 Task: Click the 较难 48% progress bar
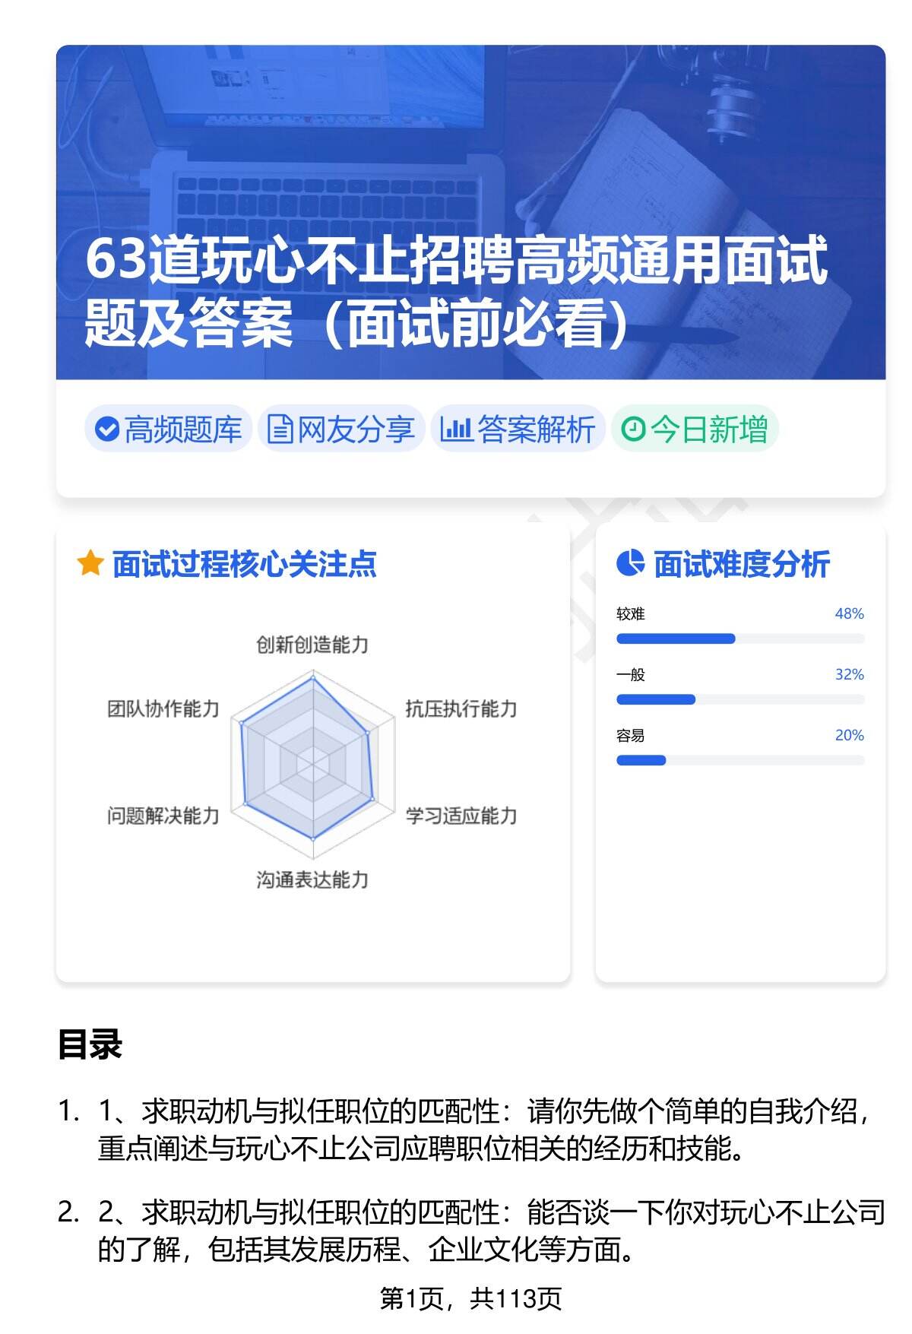pos(739,638)
